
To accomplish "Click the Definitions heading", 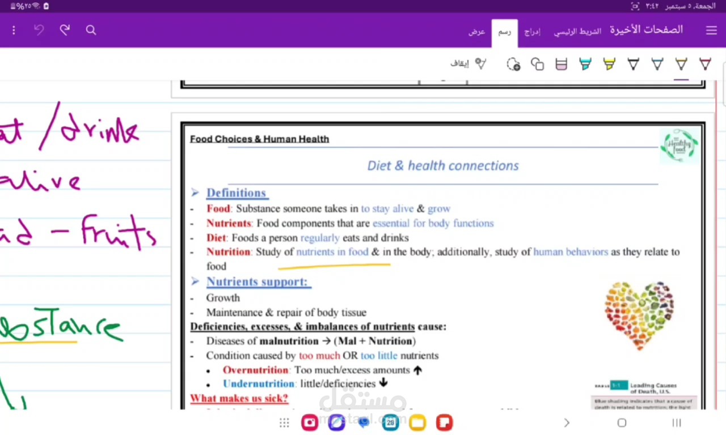I will pos(237,193).
